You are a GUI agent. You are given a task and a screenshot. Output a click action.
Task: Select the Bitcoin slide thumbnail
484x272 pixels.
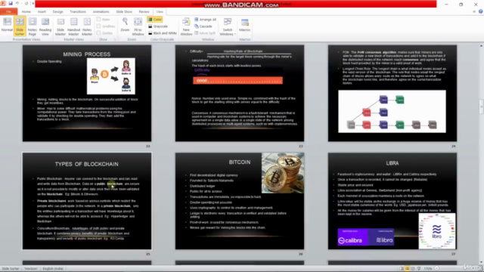[240, 201]
